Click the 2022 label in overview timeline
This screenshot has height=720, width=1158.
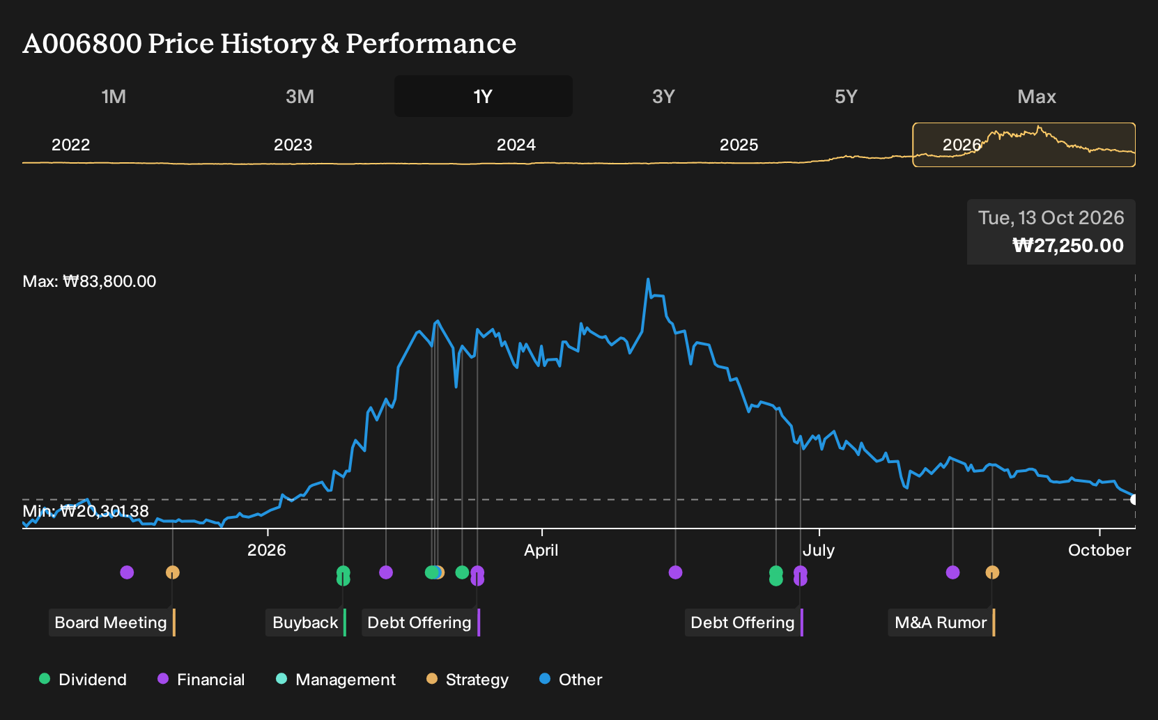[70, 145]
